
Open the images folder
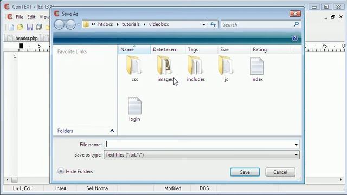coord(165,69)
